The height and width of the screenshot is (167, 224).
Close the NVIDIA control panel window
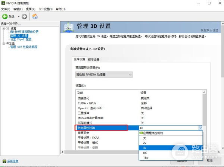(x=220, y=3)
